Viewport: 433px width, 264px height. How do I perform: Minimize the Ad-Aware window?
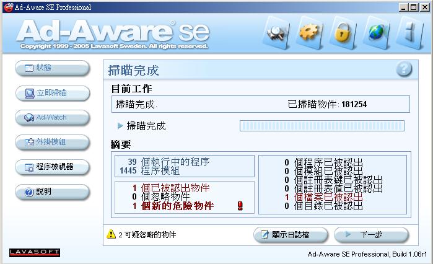click(x=403, y=7)
